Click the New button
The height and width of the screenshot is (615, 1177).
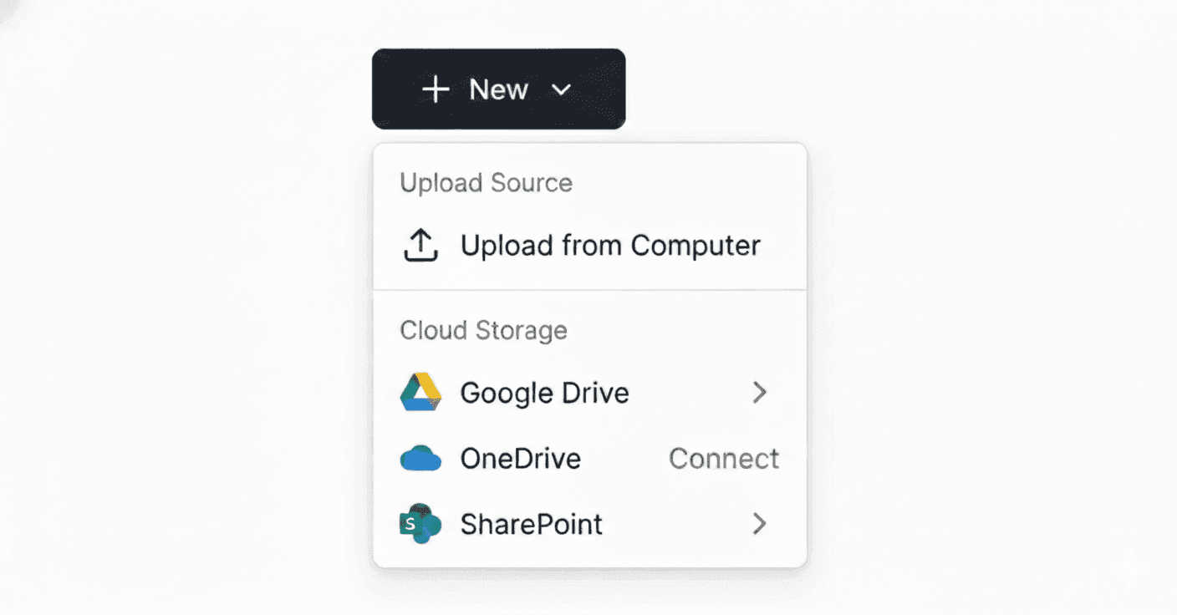(x=498, y=89)
